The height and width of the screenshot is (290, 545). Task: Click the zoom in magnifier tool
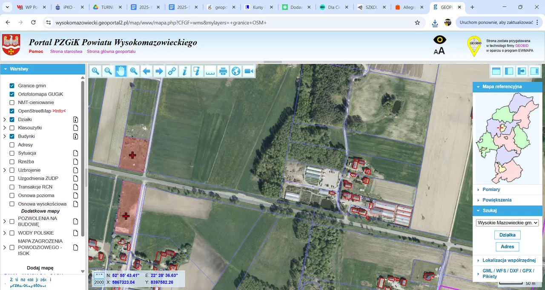click(x=95, y=71)
